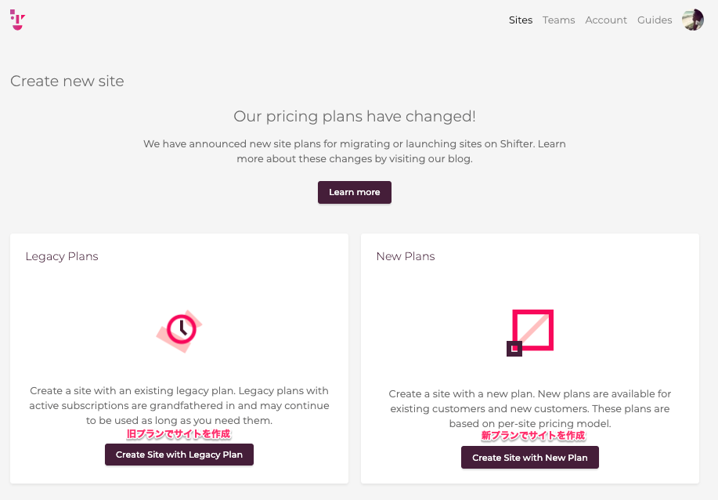This screenshot has width=718, height=500.
Task: Go to the Teams page
Action: 558,20
